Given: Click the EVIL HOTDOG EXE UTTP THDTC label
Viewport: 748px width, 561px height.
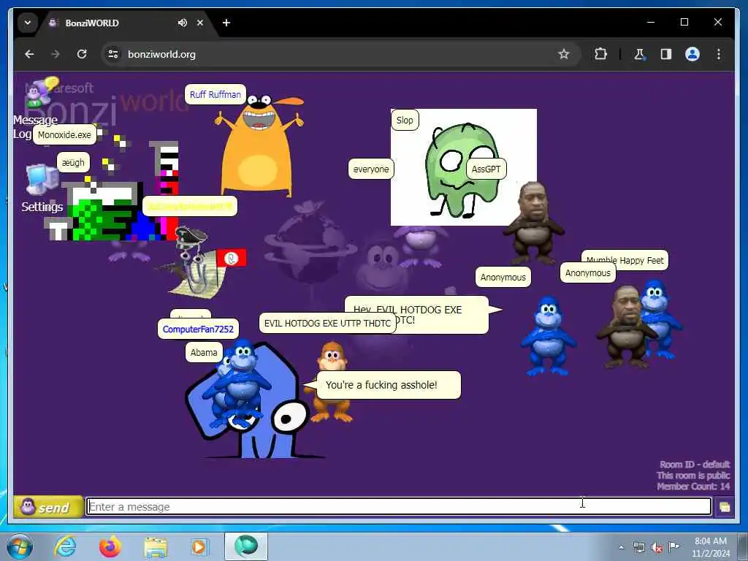Looking at the screenshot, I should (x=327, y=324).
